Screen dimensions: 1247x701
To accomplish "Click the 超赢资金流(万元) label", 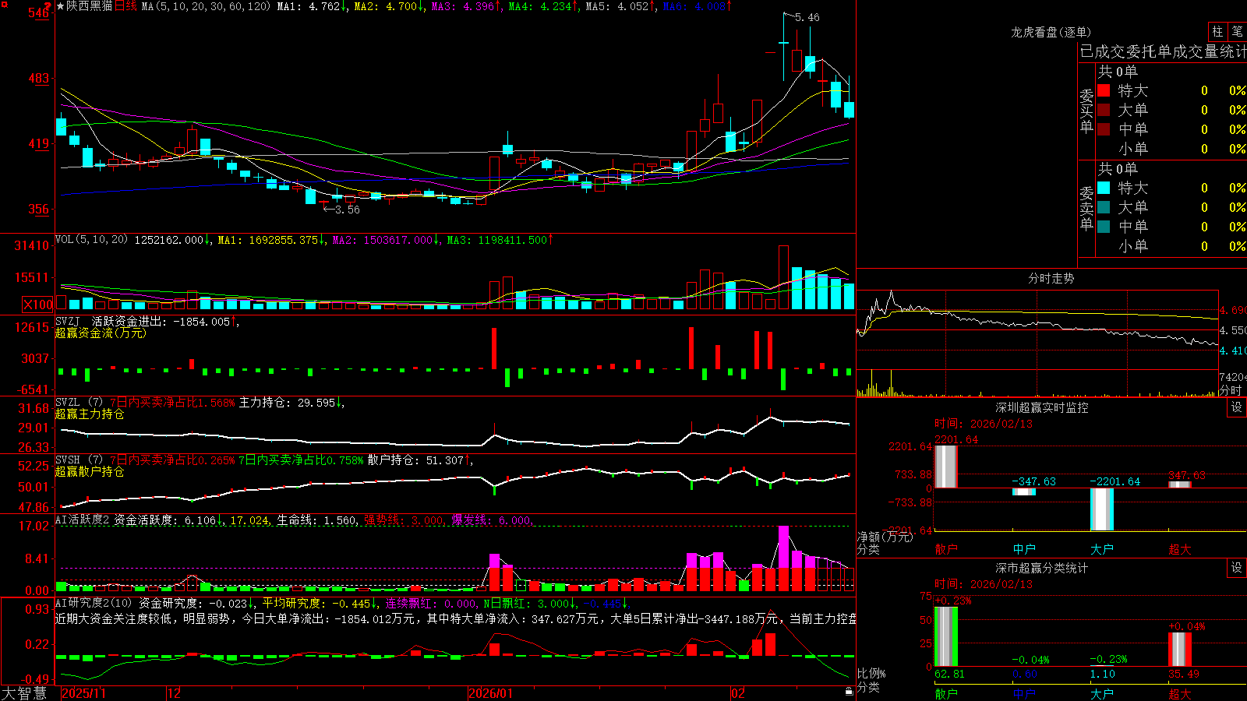I will point(101,333).
